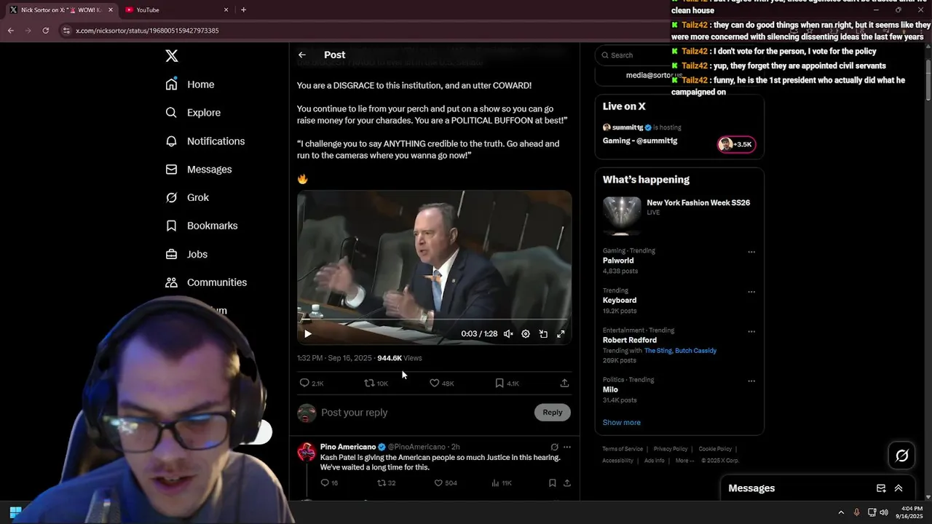The width and height of the screenshot is (932, 524).
Task: Open the X logo home link
Action: click(172, 56)
